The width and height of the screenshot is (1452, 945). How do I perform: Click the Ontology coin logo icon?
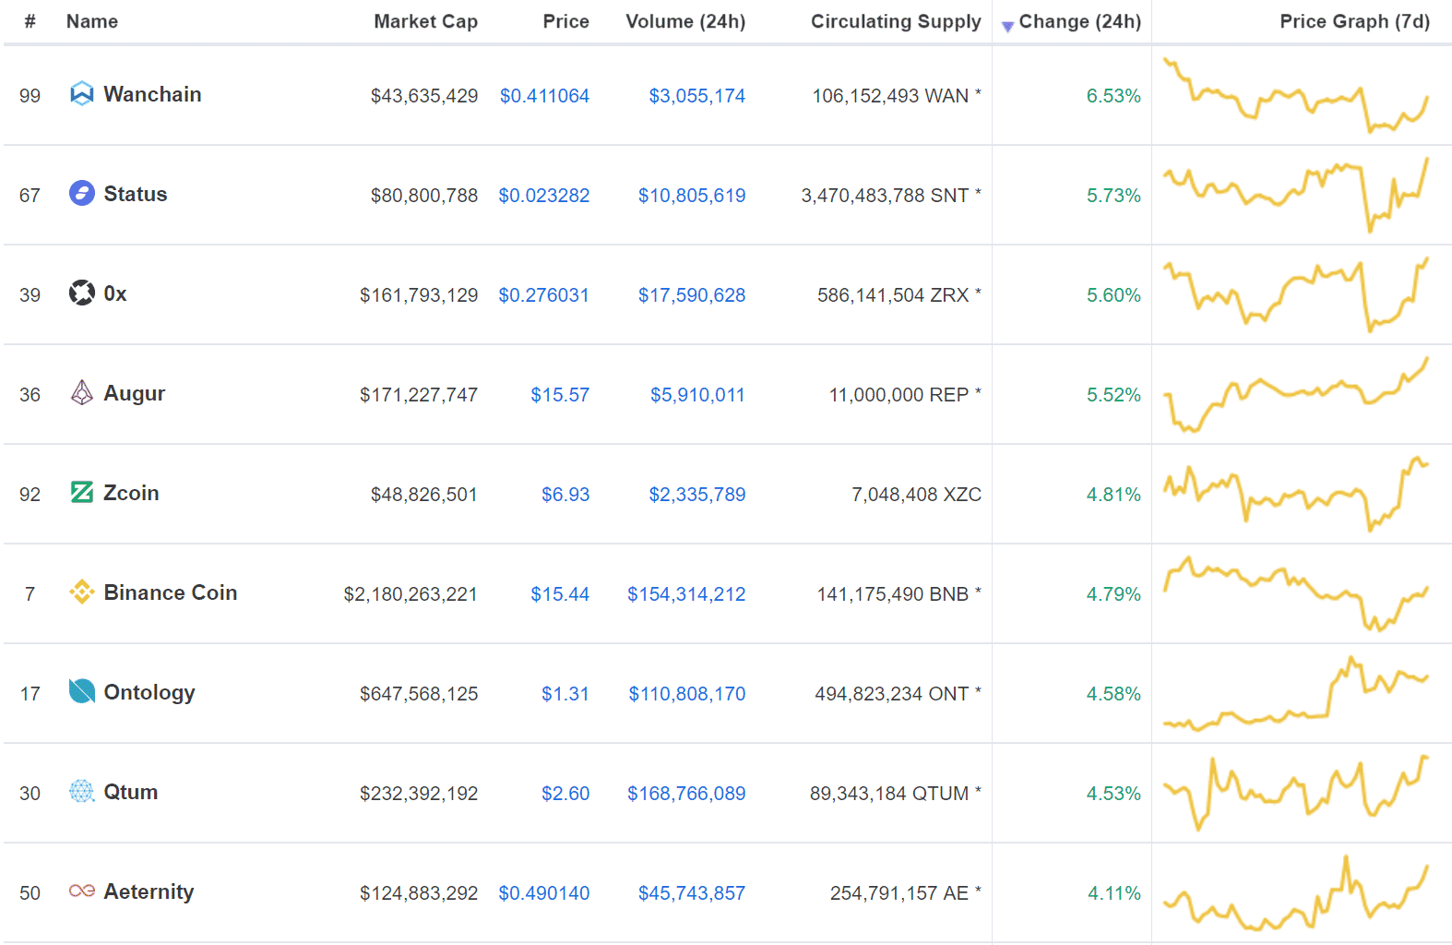pos(82,692)
